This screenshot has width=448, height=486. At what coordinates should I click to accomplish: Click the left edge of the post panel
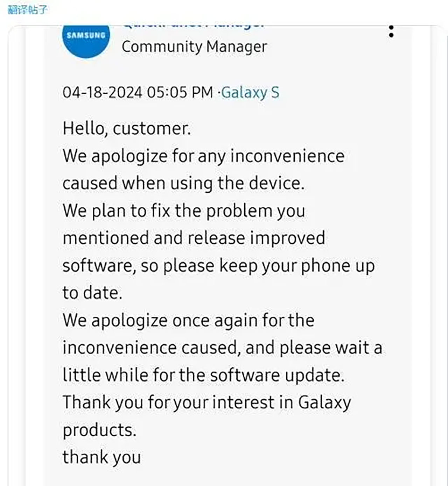21,245
